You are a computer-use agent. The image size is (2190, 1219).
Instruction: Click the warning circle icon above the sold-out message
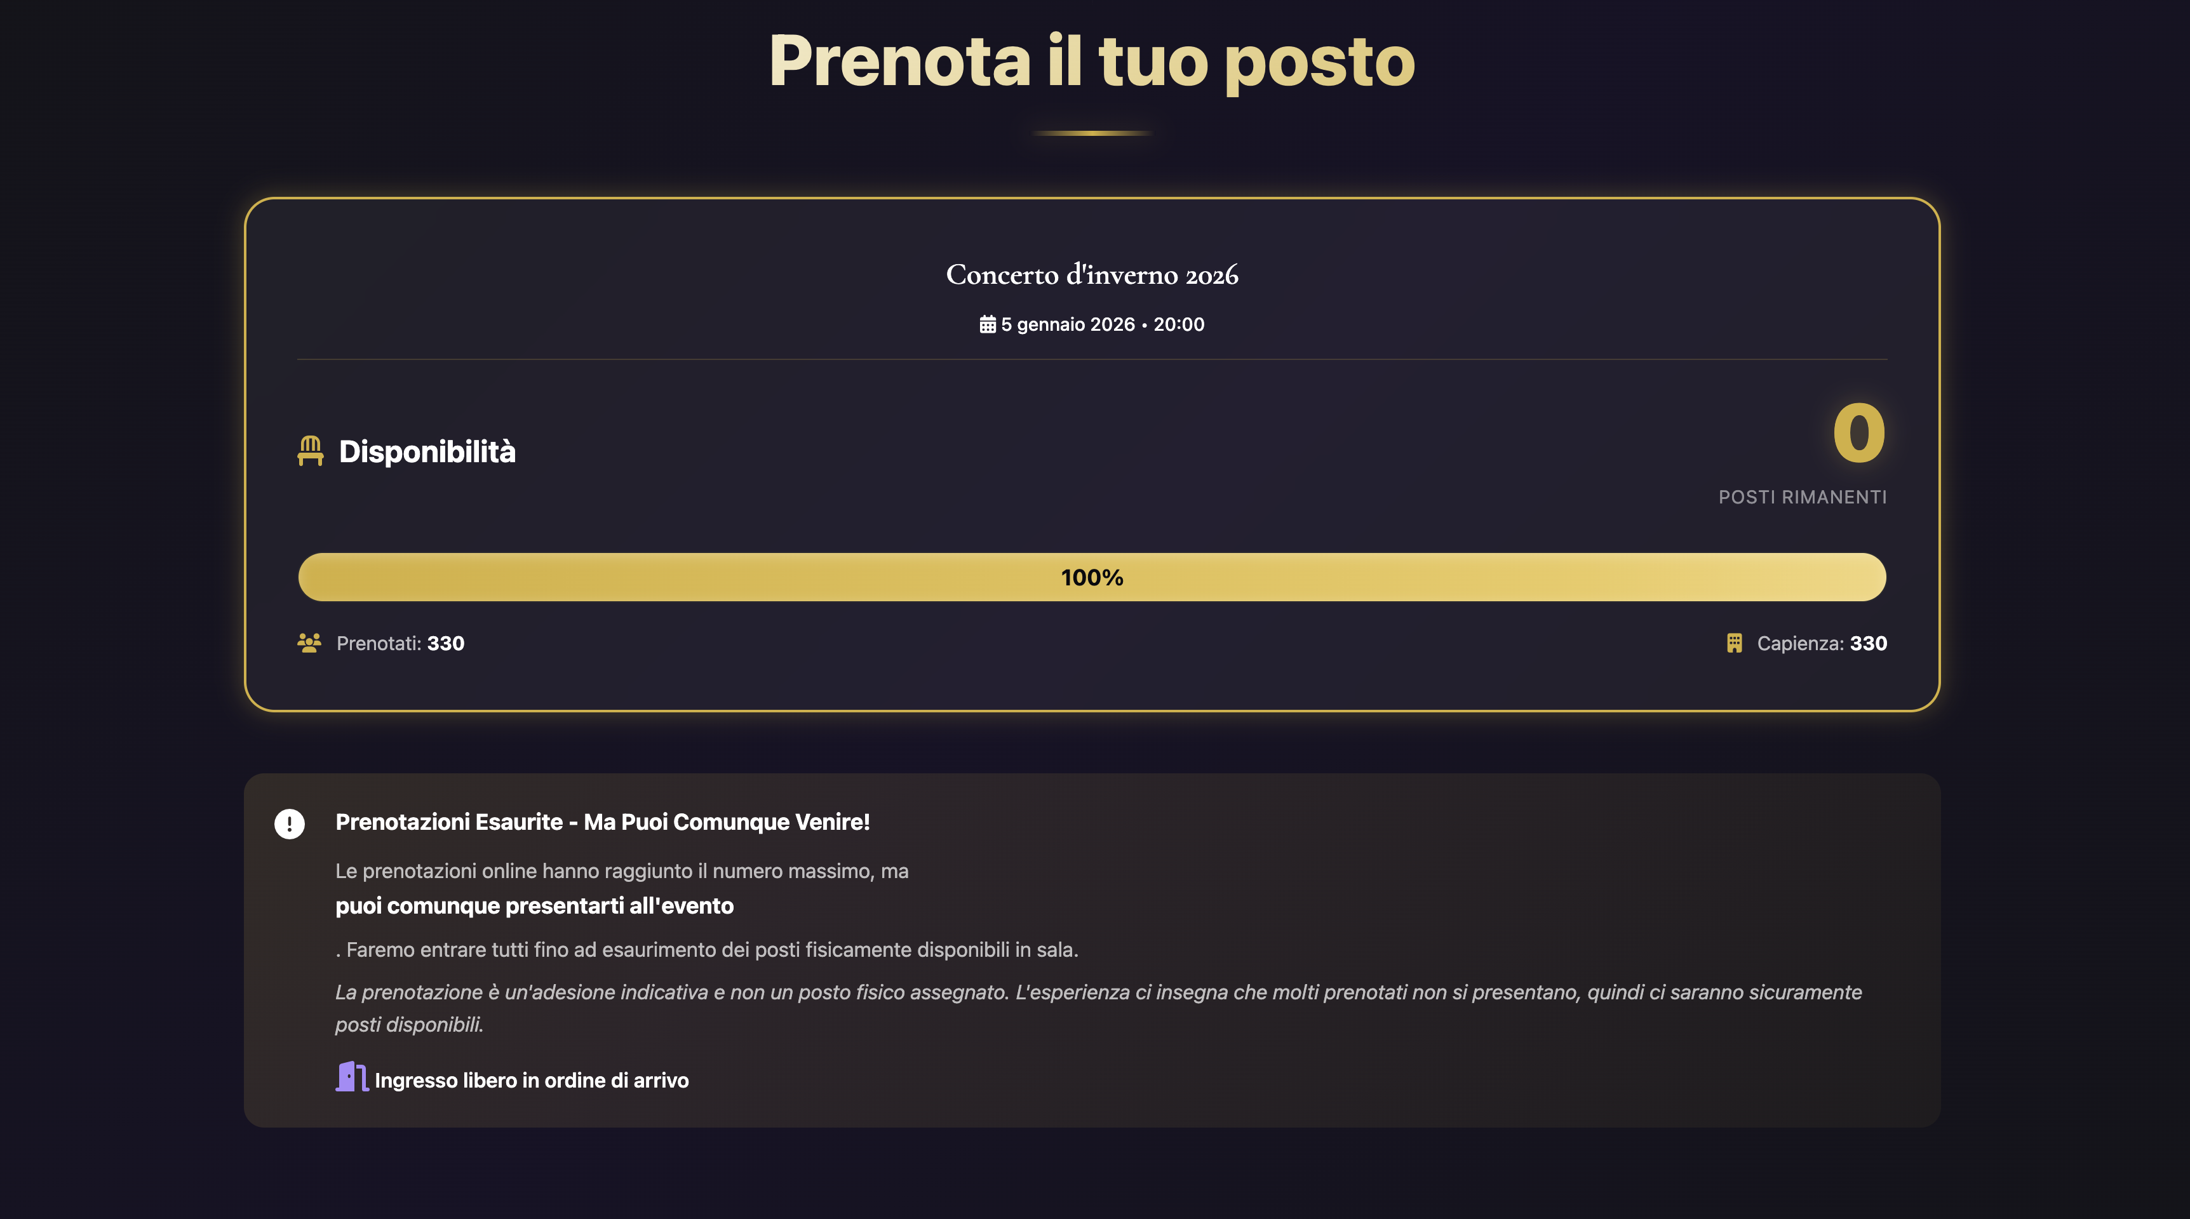(x=290, y=822)
